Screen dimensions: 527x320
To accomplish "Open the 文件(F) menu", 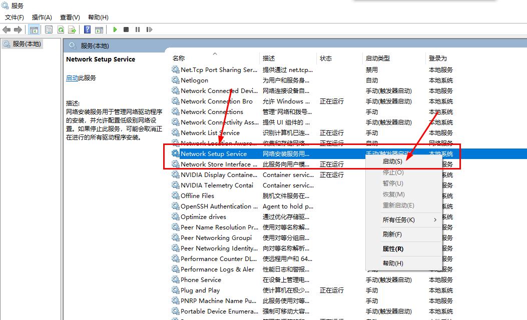I will pyautogui.click(x=14, y=16).
